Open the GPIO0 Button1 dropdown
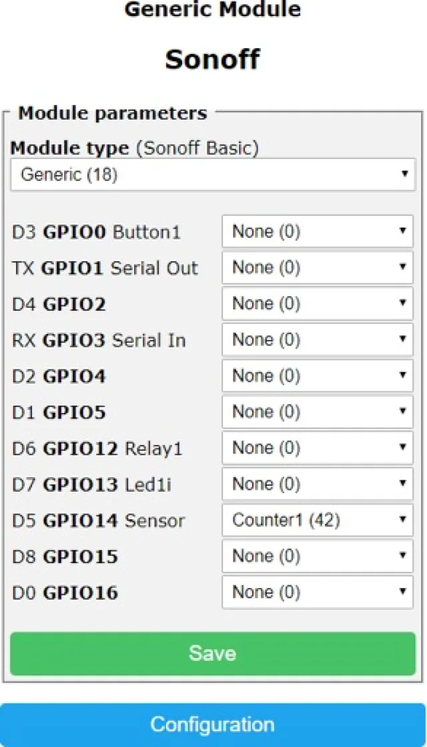Viewport: 427px width, 747px height. 318,232
